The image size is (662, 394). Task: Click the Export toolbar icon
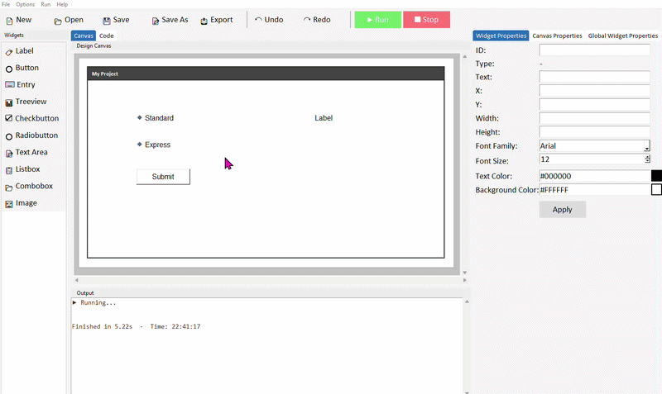coord(204,21)
